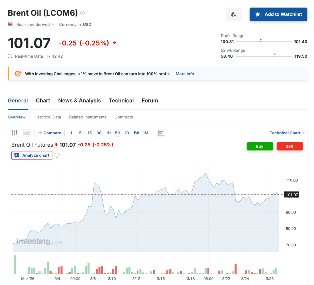The image size is (314, 285).
Task: Switch chart interval to 1D
Action: tap(127, 133)
